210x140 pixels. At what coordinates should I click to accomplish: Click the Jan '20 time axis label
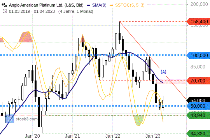32,136
